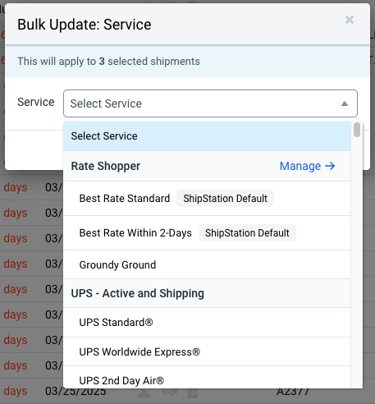Screen dimensions: 375x404
Task: Click the dropdown list scrollbar thumb
Action: [357, 130]
